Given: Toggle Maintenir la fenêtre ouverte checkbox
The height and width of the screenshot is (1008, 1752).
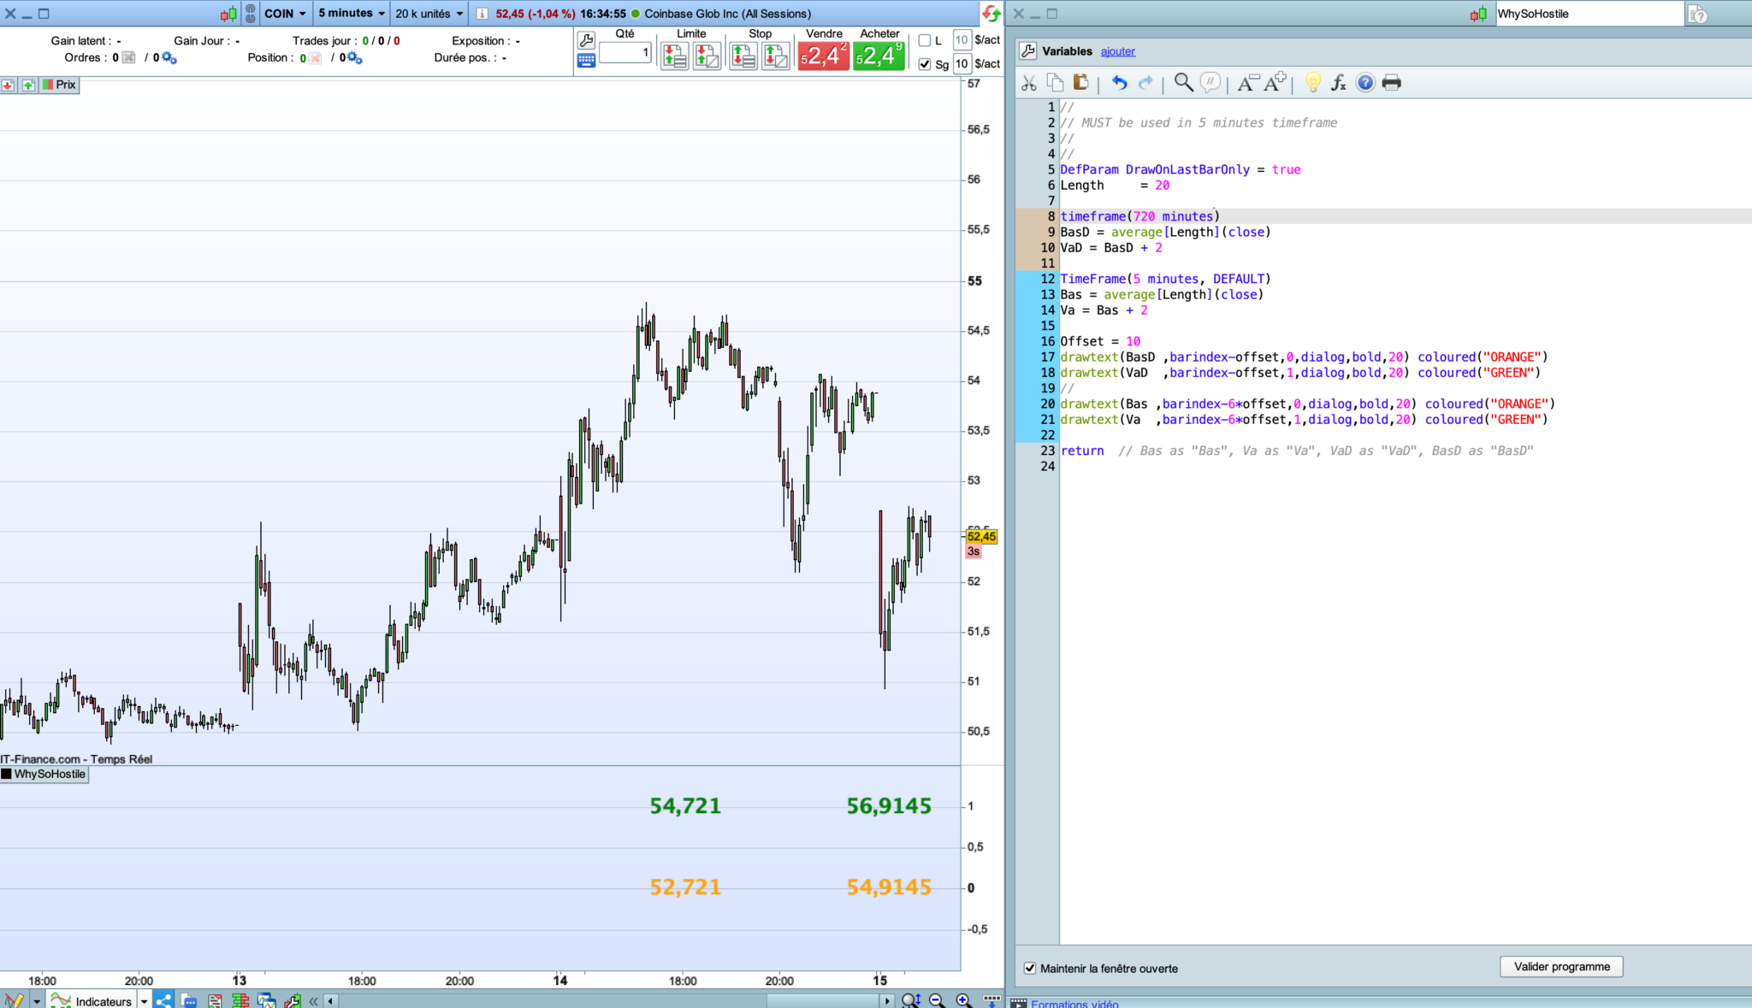Looking at the screenshot, I should tap(1030, 968).
